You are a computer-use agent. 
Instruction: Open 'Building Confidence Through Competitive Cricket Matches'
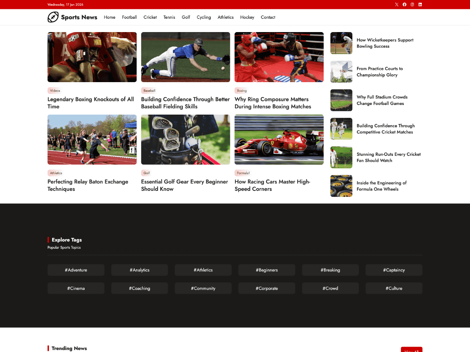(x=385, y=129)
